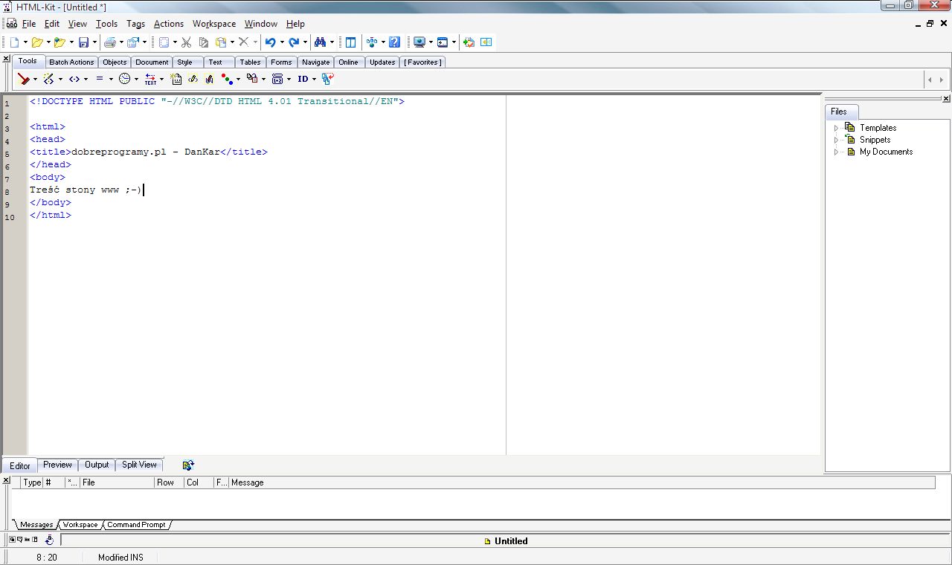Open the ID attribute tool

(303, 79)
